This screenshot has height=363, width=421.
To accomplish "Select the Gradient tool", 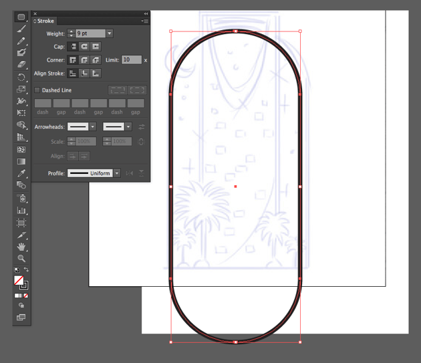I will pos(21,161).
